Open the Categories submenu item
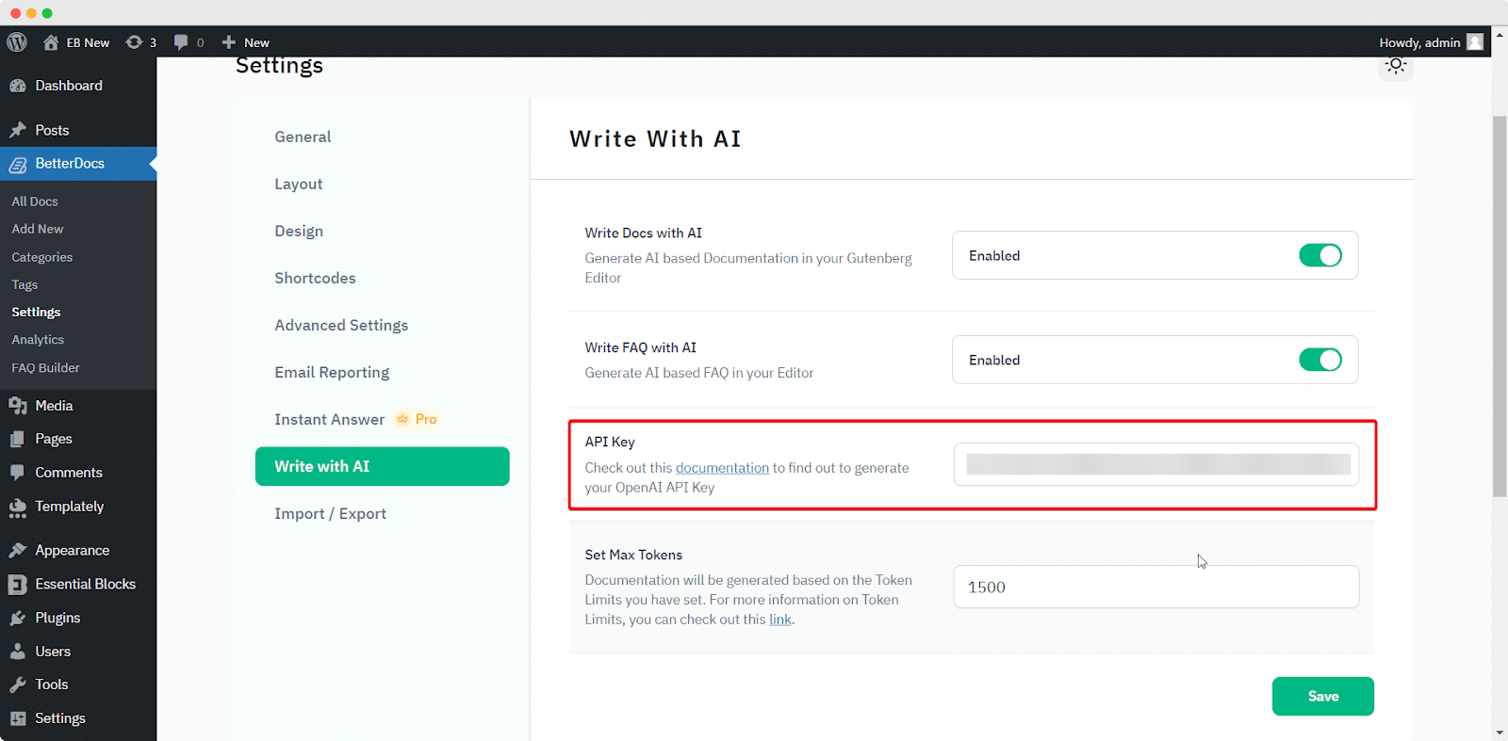Screen dimensions: 1508x741 (42, 257)
